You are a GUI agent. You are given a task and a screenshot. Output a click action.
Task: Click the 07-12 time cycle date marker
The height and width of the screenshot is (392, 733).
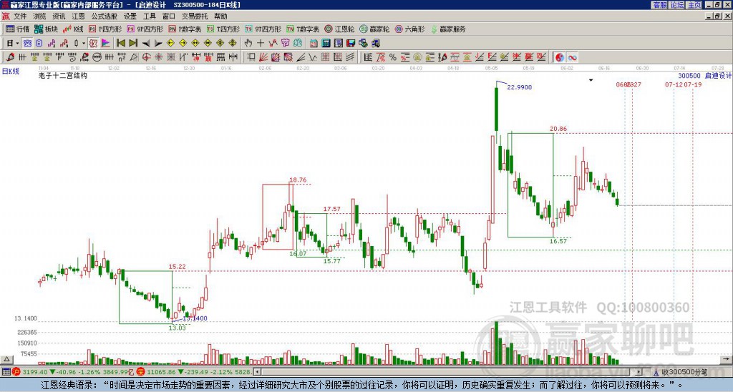pyautogui.click(x=674, y=84)
